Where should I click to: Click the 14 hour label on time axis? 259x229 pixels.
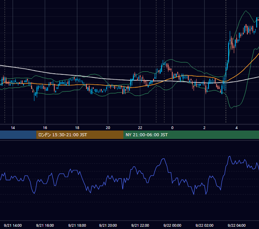click(13, 128)
